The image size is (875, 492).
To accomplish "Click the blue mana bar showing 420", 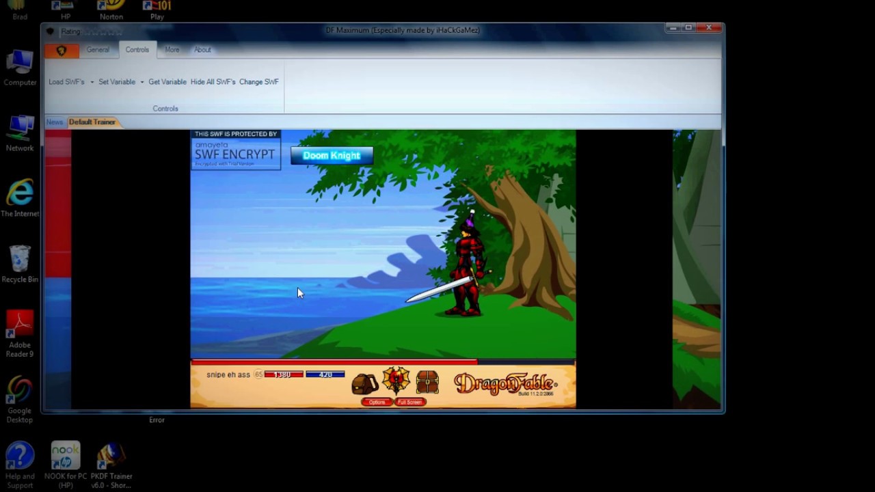I will pyautogui.click(x=325, y=374).
